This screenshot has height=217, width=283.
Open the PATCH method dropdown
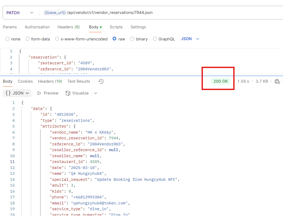20,13
